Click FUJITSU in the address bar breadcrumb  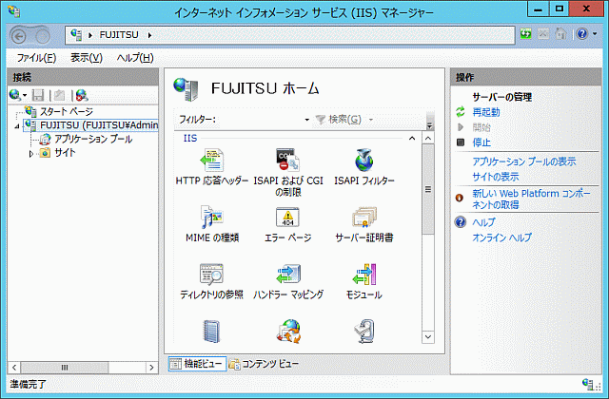119,35
